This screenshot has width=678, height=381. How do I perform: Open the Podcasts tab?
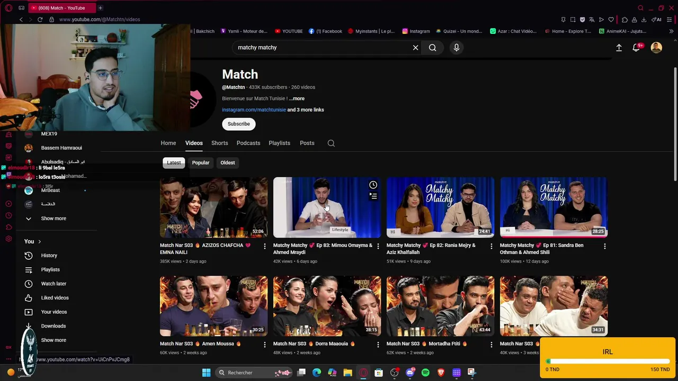click(248, 143)
